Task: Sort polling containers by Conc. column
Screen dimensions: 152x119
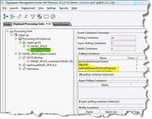Action: pos(133,58)
